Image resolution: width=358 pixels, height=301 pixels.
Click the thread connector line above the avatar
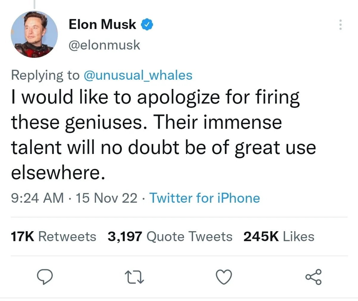[x=34, y=4]
